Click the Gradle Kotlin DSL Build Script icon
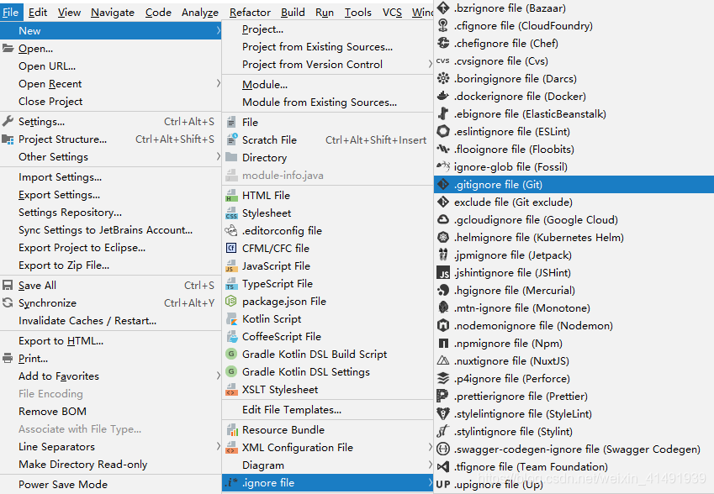The width and height of the screenshot is (714, 494). 232,354
